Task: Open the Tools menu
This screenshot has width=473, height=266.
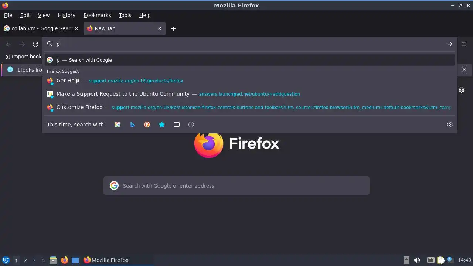Action: 125,15
